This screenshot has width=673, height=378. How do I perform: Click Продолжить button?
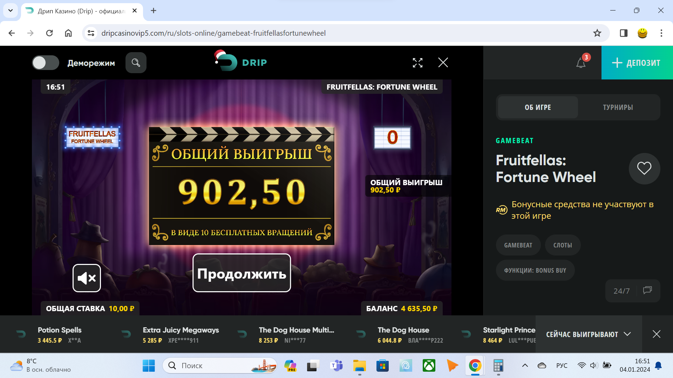tap(242, 273)
